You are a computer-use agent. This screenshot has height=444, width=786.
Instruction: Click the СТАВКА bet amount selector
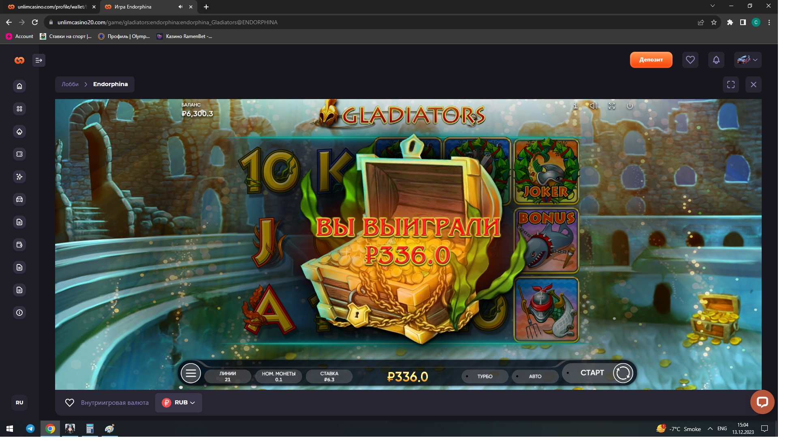point(329,376)
